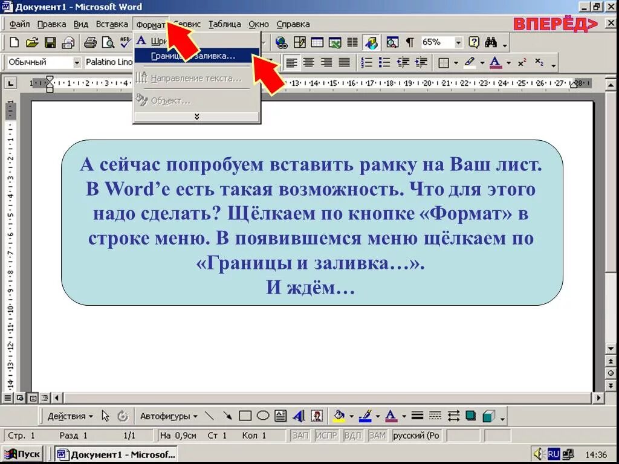This screenshot has height=464, width=619.
Task: Click the Subscript x₂ icon
Action: (539, 62)
